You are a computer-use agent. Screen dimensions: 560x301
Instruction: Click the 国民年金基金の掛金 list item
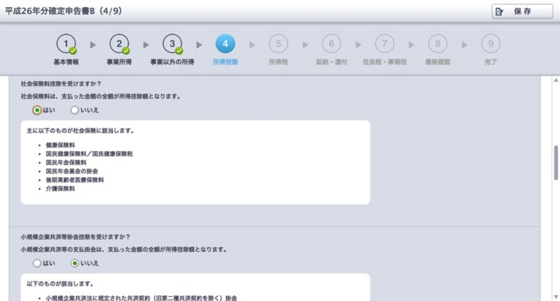point(72,171)
